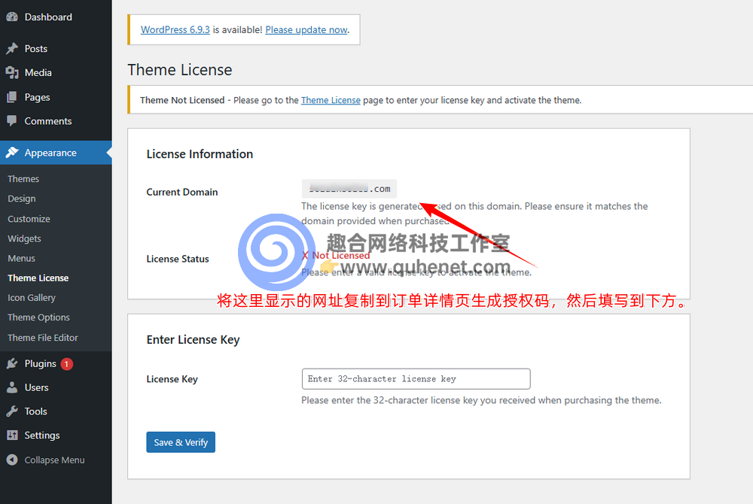Screen dimensions: 753x504
Task: Collapse the admin sidebar menu
Action: (x=45, y=460)
